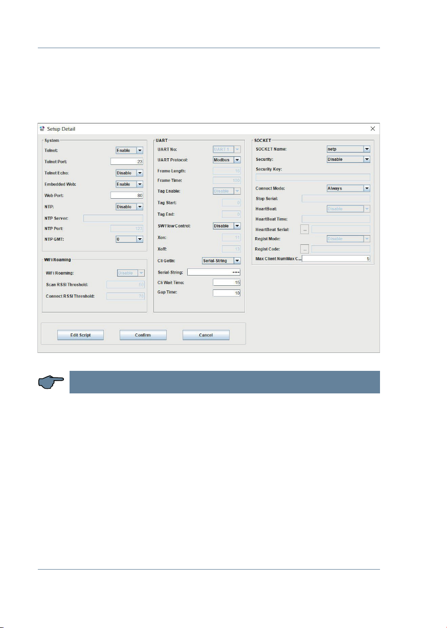Open the HeartBeat dropdown
Image resolution: width=447 pixels, height=628 pixels.
pos(348,209)
